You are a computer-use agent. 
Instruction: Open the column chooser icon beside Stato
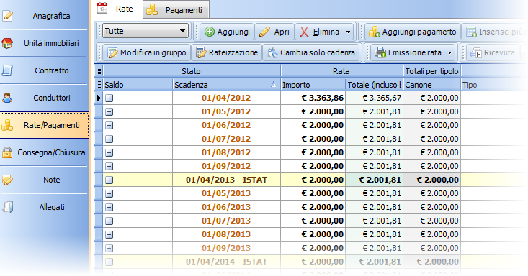(x=99, y=71)
